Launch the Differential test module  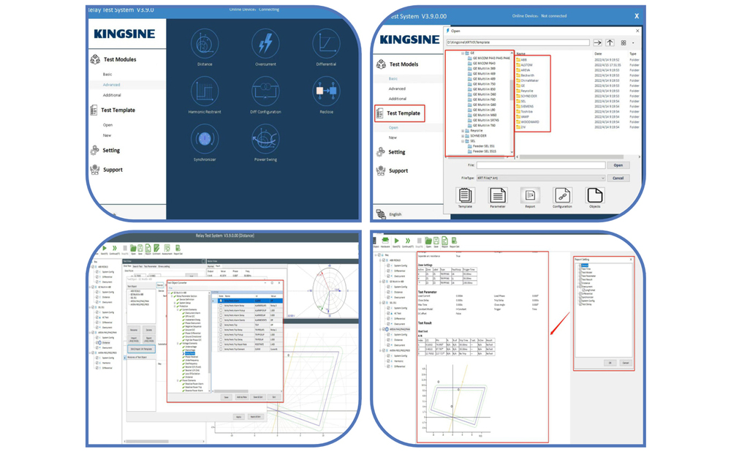(x=327, y=44)
